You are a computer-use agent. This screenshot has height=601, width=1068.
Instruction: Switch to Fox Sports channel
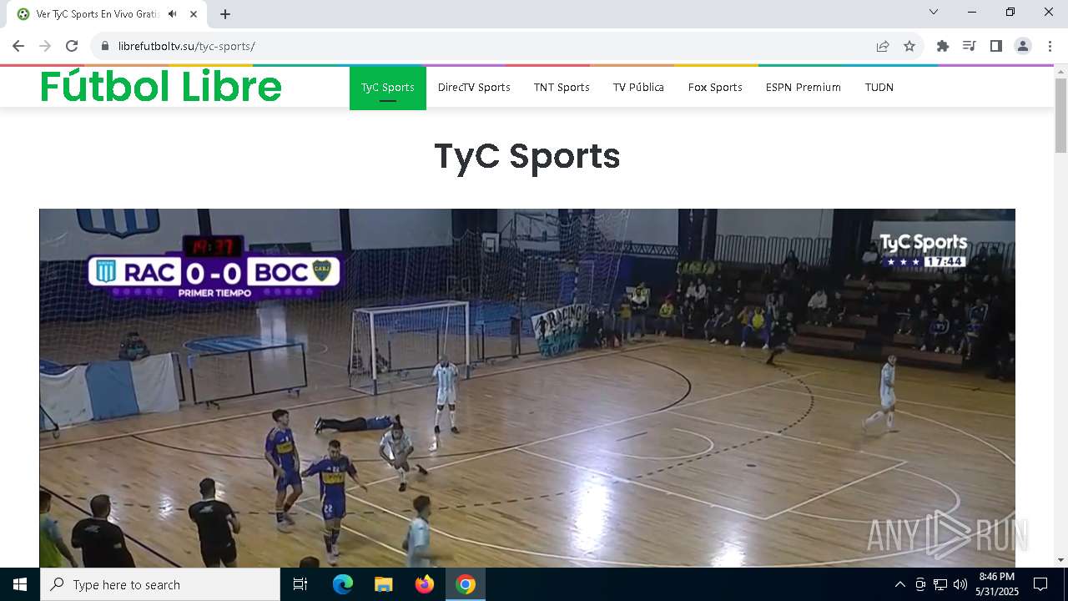coord(715,88)
